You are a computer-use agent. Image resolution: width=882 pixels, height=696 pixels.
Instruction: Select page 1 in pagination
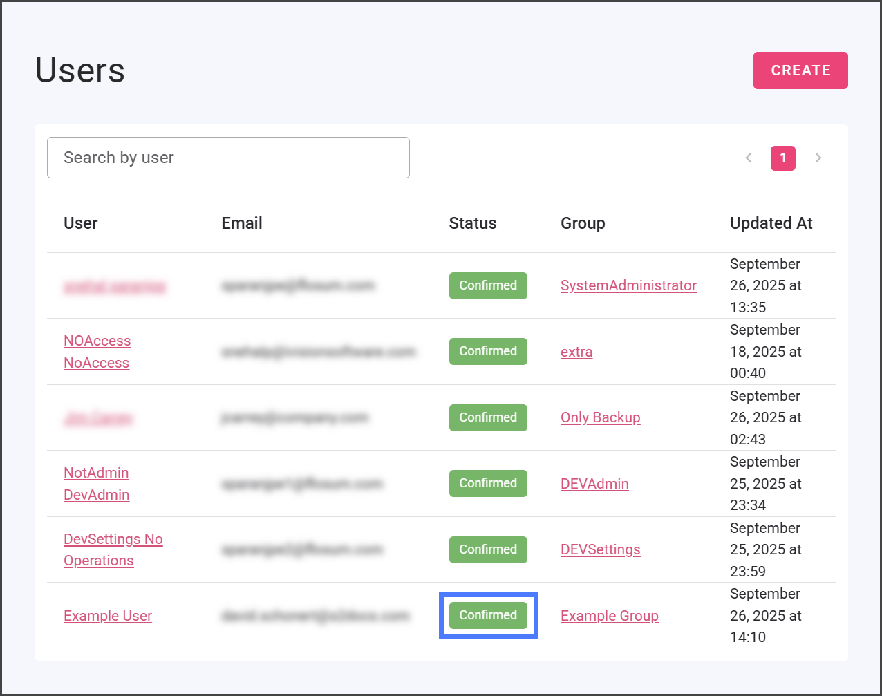pos(782,158)
